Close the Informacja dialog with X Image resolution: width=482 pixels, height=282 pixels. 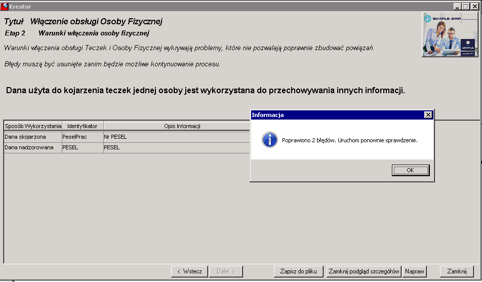tap(428, 115)
